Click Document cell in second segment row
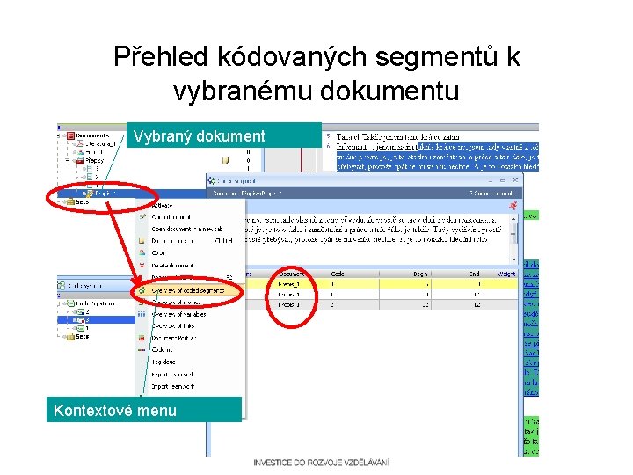The image size is (633, 475). tap(289, 295)
